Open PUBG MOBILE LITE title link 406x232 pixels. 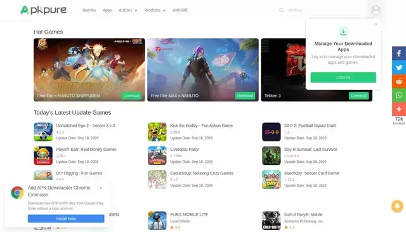coord(189,215)
